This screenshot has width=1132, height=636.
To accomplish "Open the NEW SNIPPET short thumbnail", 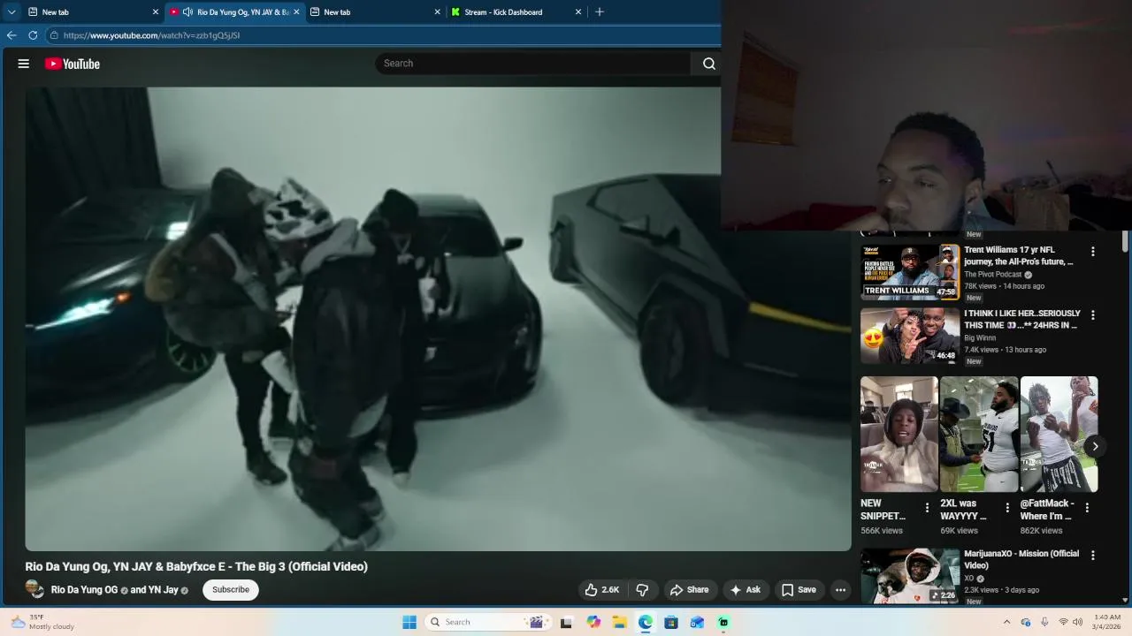I will tap(899, 434).
